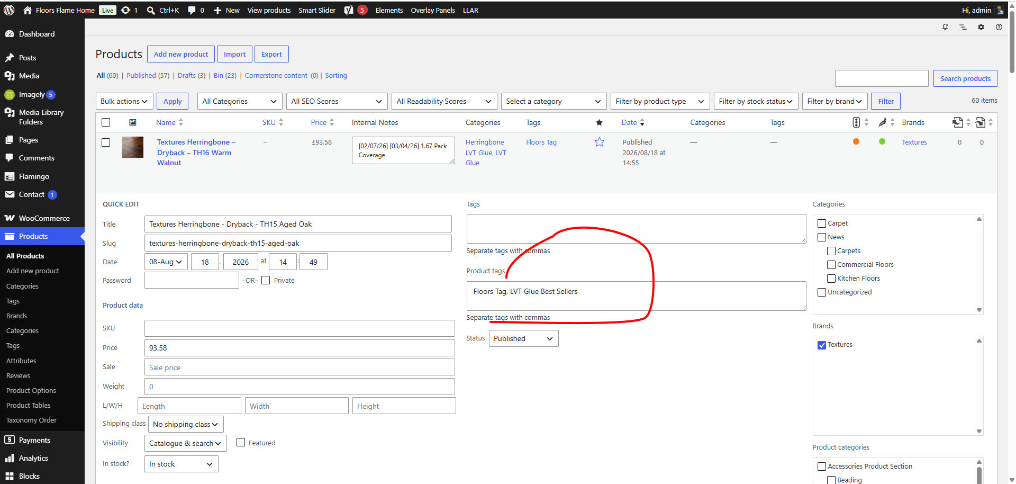Open the Warm Walnut product thumbnail

pyautogui.click(x=133, y=147)
